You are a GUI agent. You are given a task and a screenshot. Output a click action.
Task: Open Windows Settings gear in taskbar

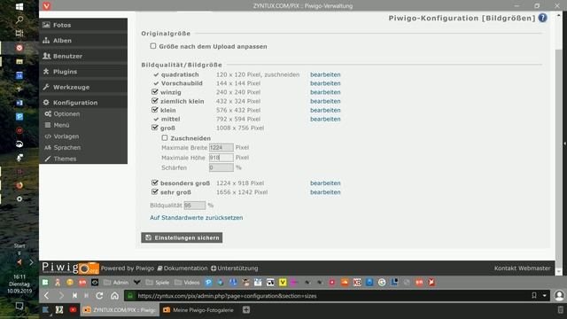19,198
